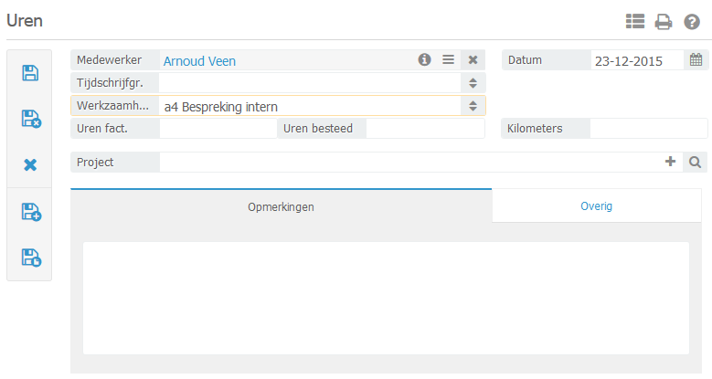The image size is (712, 379).
Task: Click the save icon in left sidebar
Action: click(30, 73)
